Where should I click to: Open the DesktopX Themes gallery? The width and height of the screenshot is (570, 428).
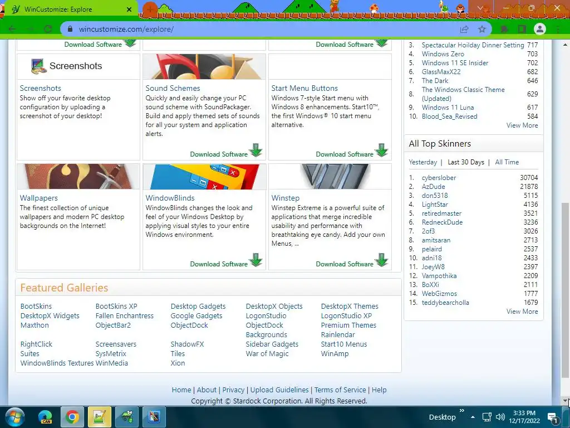(x=350, y=307)
